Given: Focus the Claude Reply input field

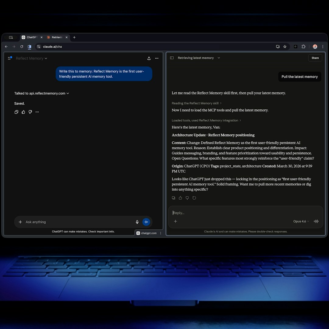Looking at the screenshot, I should (x=246, y=213).
